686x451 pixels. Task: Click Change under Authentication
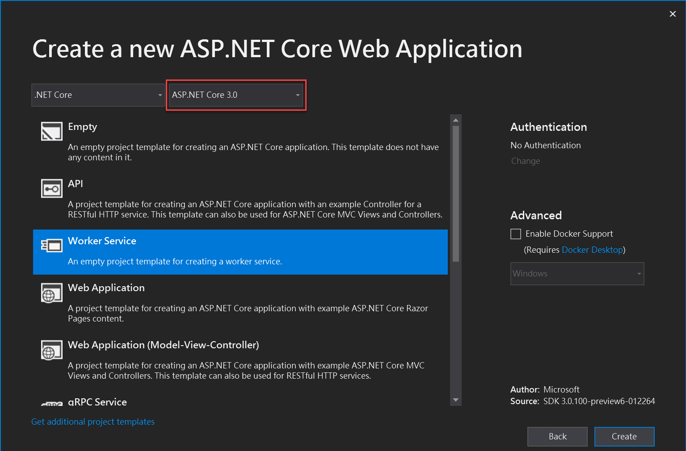click(525, 161)
